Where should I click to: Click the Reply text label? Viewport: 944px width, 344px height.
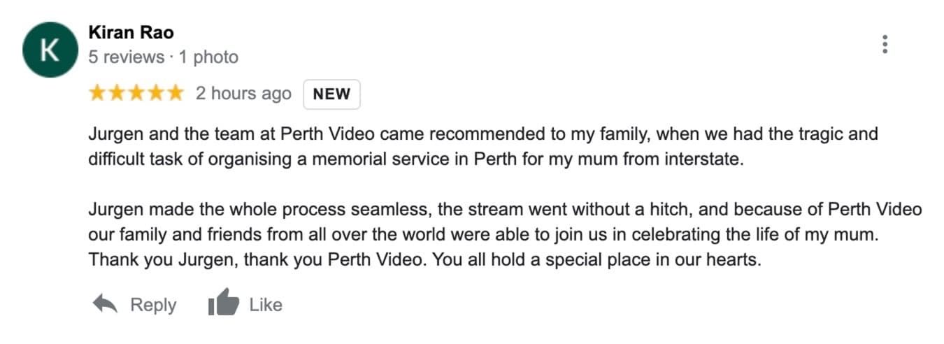[154, 305]
